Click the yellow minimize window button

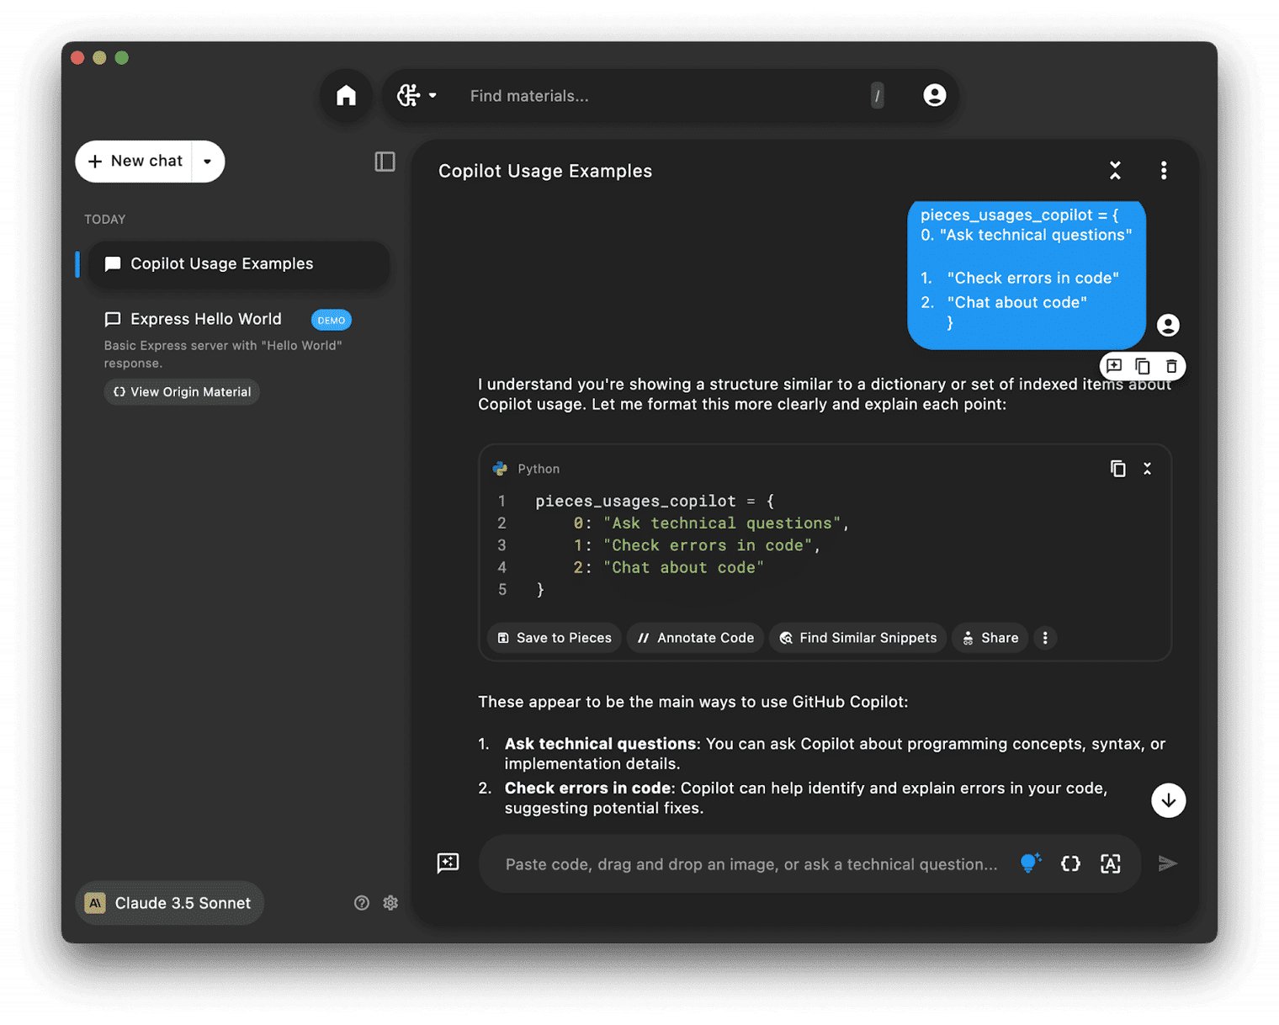(100, 58)
